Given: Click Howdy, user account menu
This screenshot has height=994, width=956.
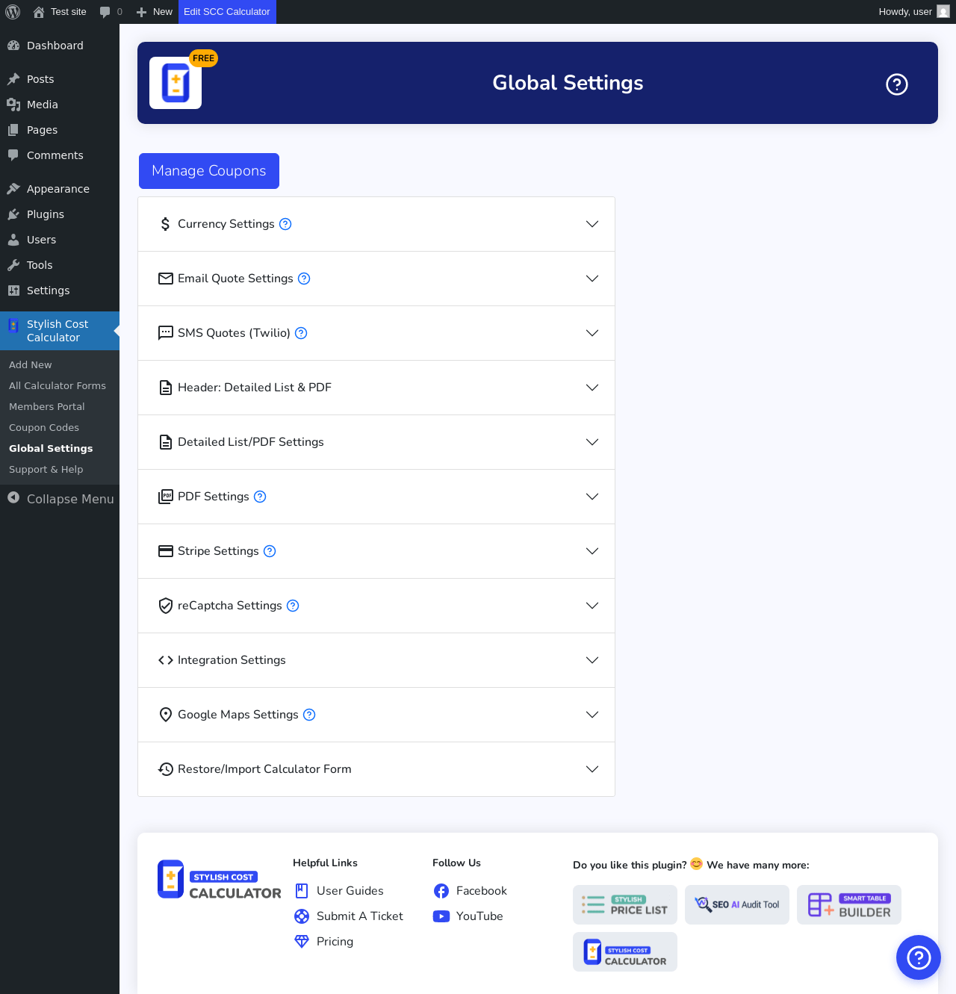Looking at the screenshot, I should pyautogui.click(x=914, y=12).
